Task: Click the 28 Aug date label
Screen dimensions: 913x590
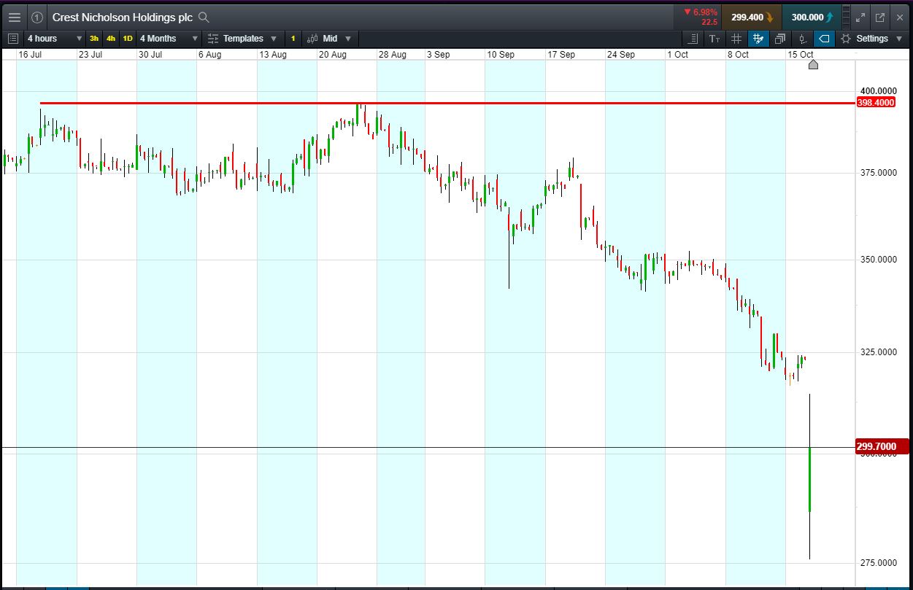Action: pos(392,55)
